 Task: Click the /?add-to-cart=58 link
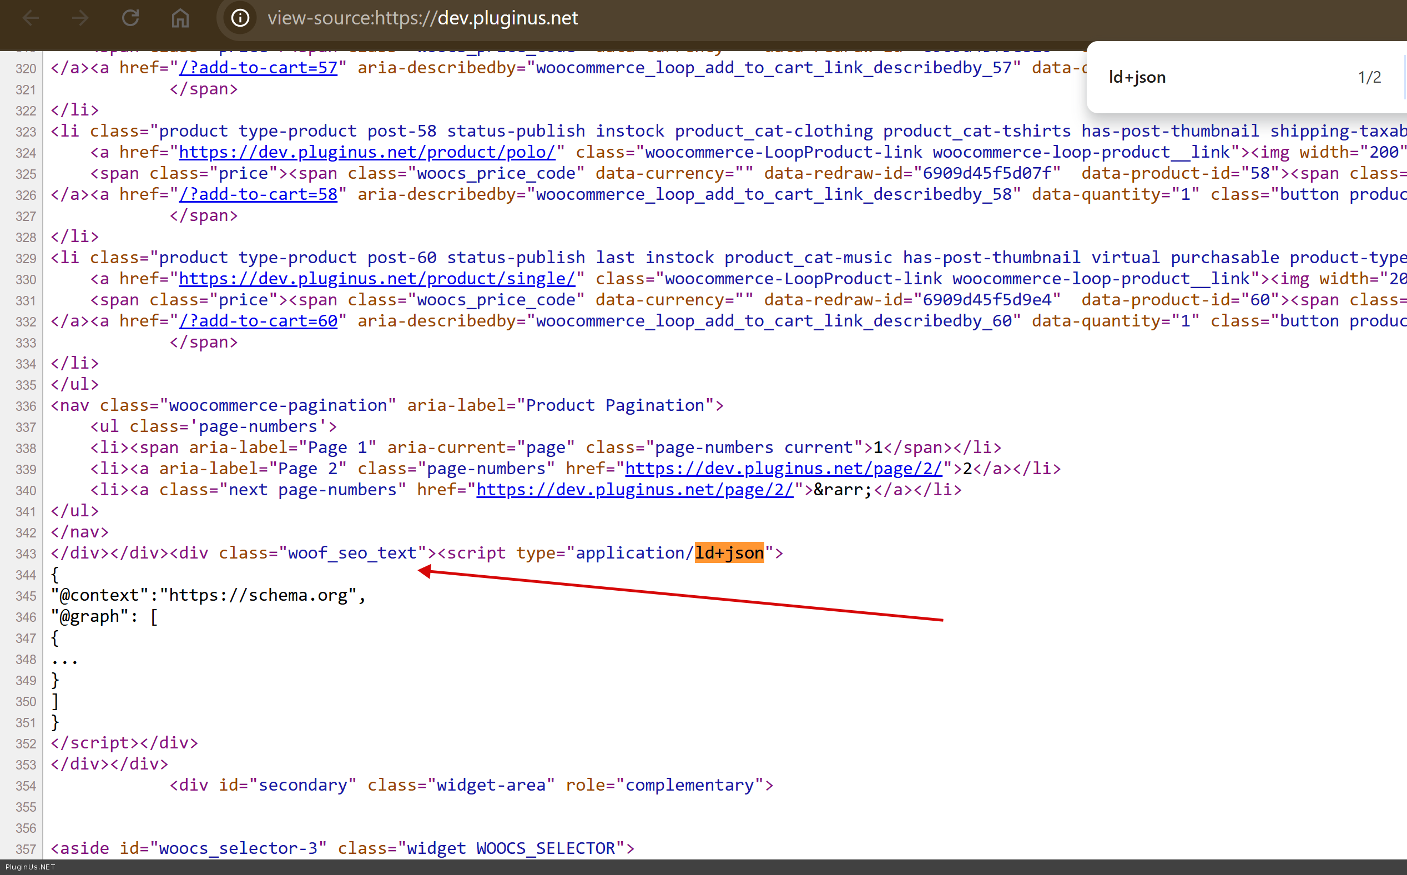[x=258, y=194]
